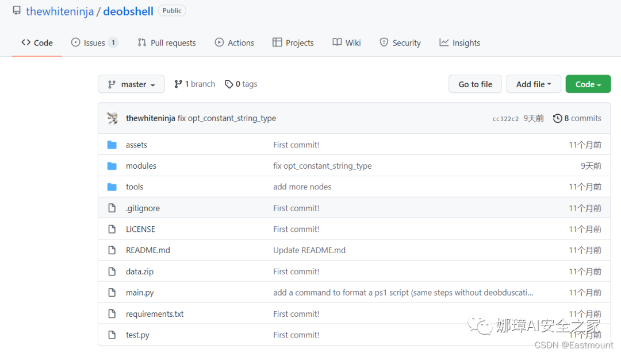Open the Security tab

tap(400, 42)
